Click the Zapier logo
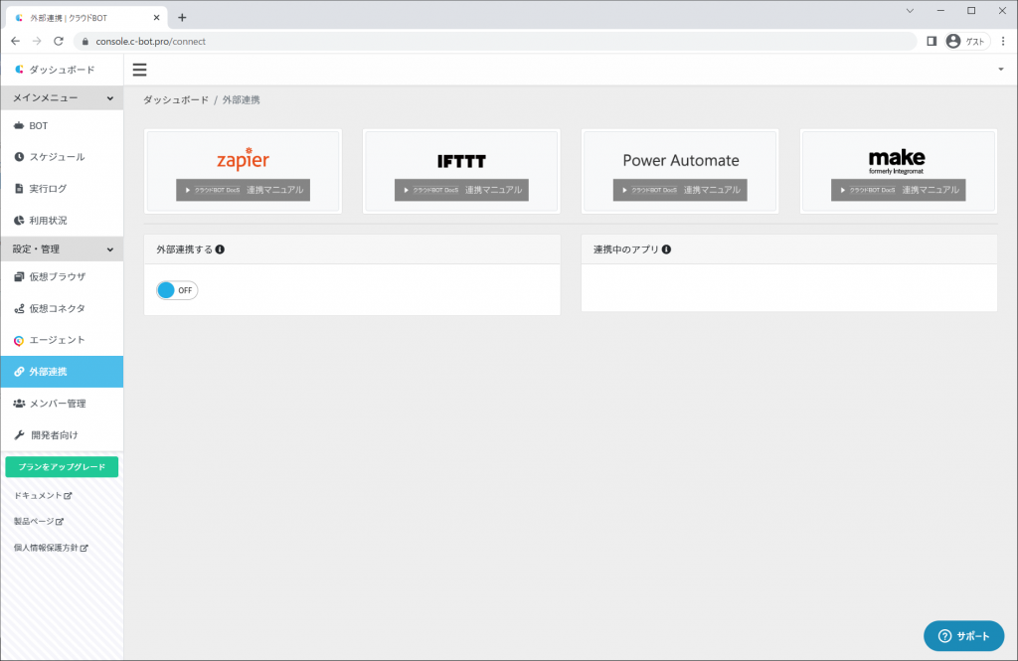The height and width of the screenshot is (661, 1018). 243,159
